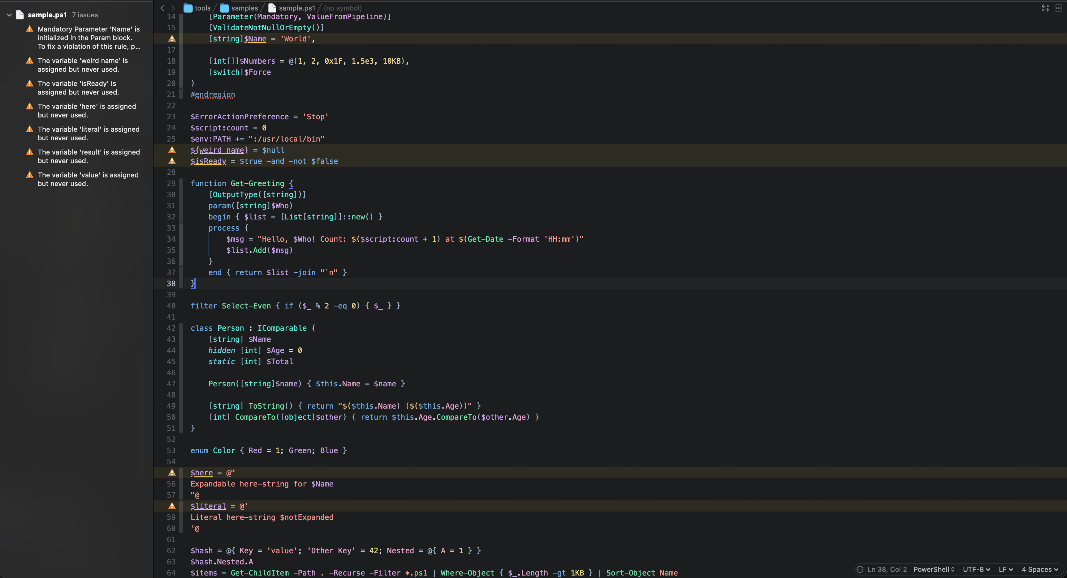Image resolution: width=1067 pixels, height=578 pixels.
Task: Open the UTF-8 encoding dropdown
Action: 976,569
